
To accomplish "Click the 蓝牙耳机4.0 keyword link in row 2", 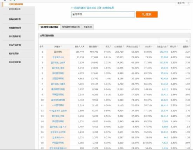I will click(58, 57).
